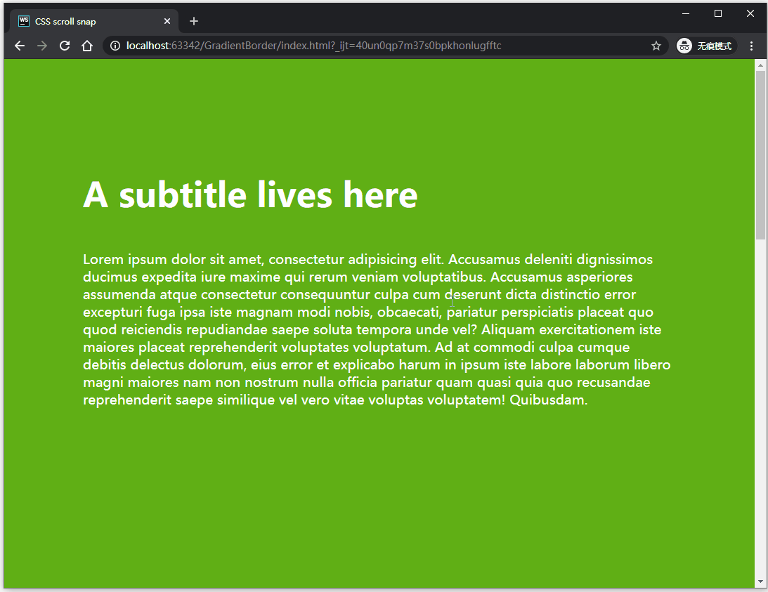Click the scrollbar up arrow
Screen dimensions: 768x592
(x=760, y=65)
